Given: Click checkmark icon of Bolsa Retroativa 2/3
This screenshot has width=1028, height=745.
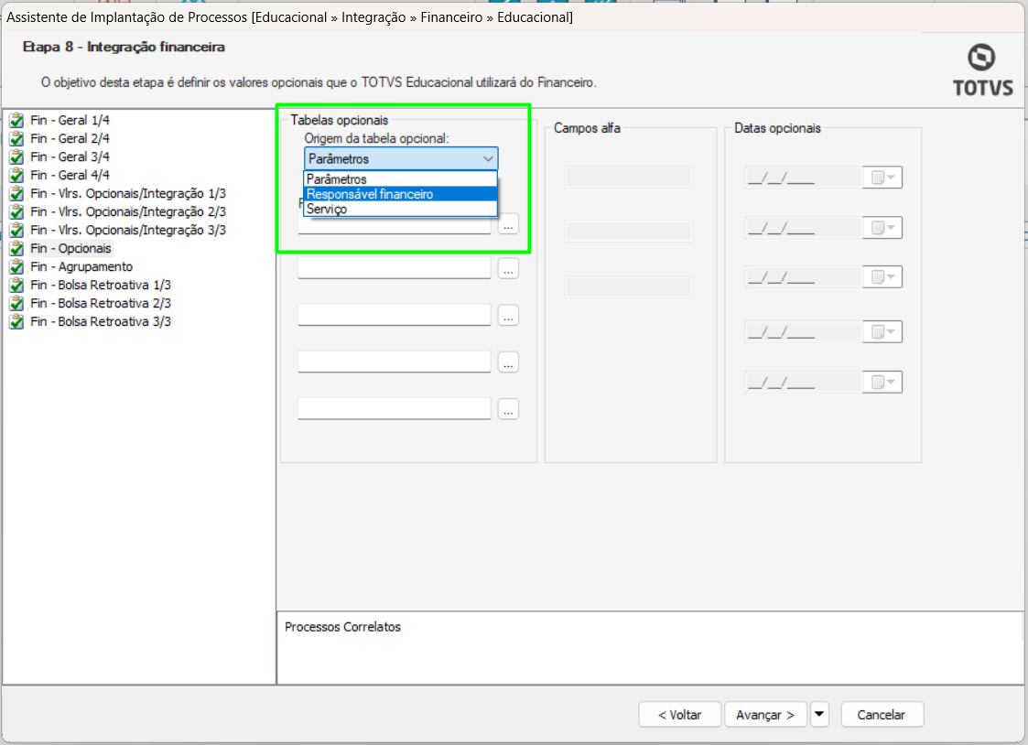Looking at the screenshot, I should 16,304.
